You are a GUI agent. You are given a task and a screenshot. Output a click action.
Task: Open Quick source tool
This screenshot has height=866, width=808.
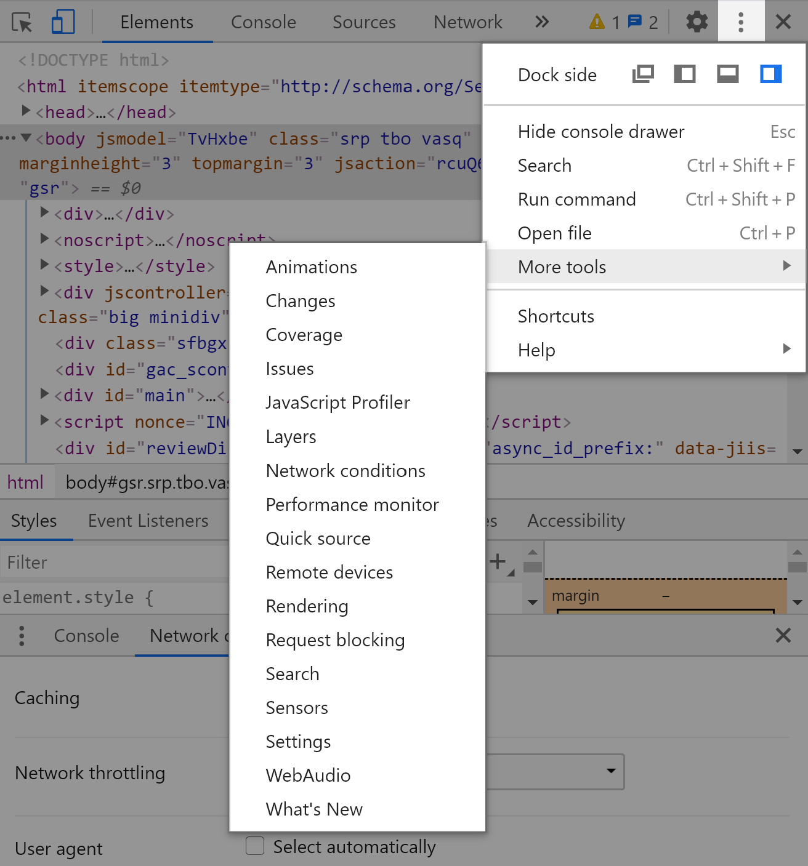pyautogui.click(x=357, y=538)
